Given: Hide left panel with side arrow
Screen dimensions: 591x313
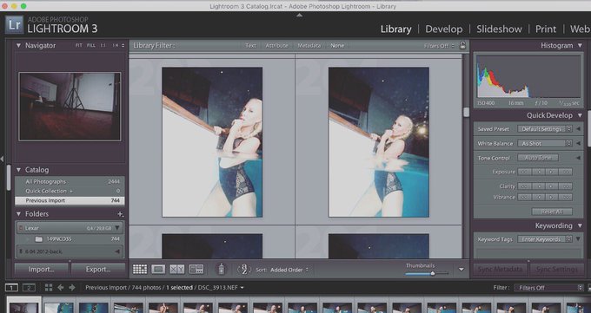Looking at the screenshot, I should coord(2,160).
